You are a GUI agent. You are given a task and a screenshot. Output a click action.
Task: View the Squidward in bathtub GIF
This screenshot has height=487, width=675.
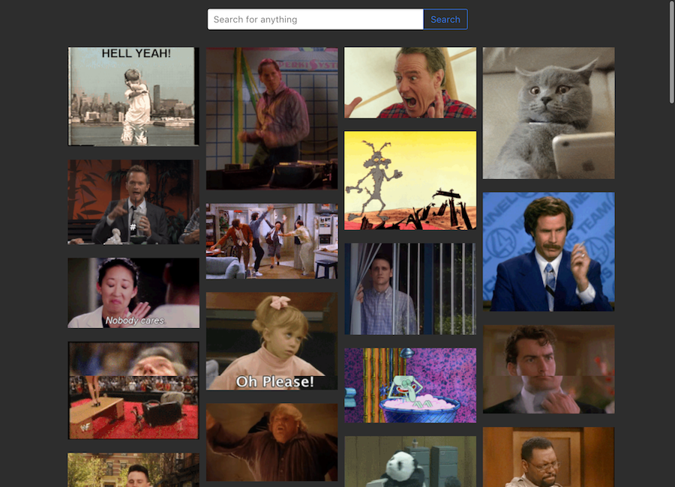tap(409, 384)
